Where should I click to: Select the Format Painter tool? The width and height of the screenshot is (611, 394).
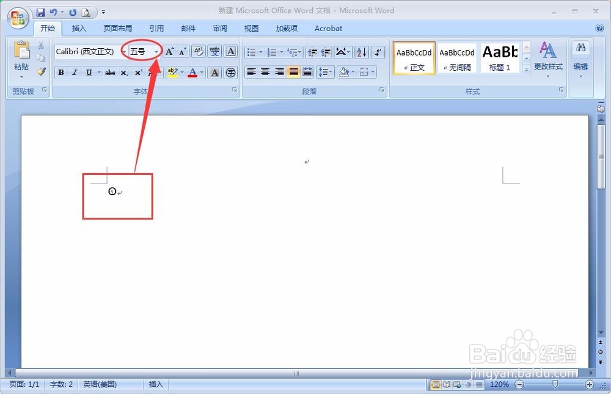pos(41,73)
